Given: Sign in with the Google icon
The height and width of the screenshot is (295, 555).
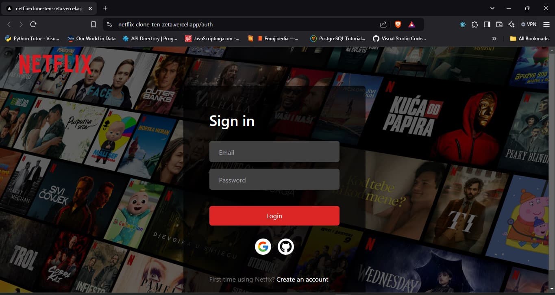Looking at the screenshot, I should pos(263,246).
